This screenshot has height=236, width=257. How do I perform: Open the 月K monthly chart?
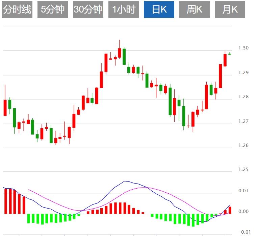click(230, 9)
